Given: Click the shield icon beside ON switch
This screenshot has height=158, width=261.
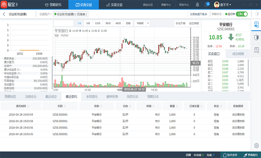Looking at the screenshot, I should tap(257, 14).
